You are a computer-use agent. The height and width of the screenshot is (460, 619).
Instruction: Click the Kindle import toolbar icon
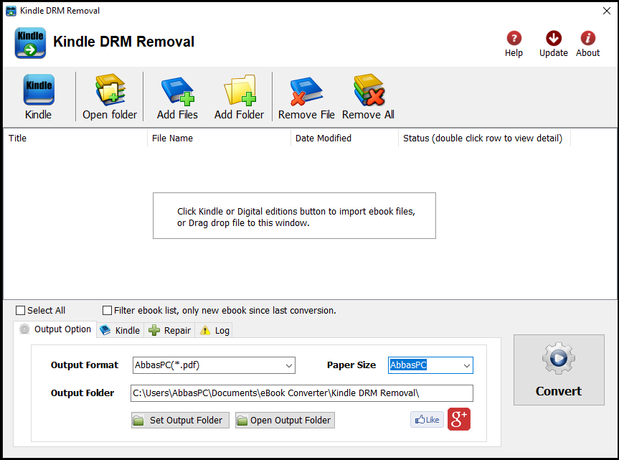(38, 97)
